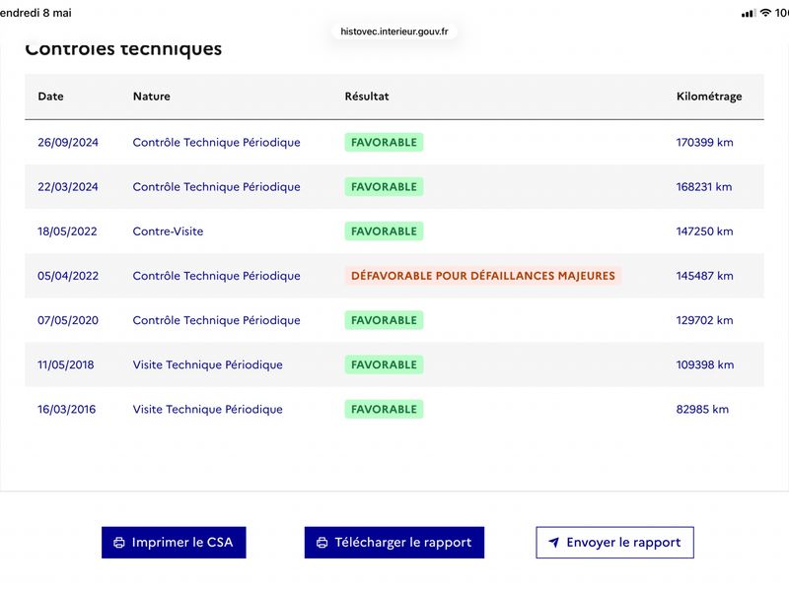Click the FAVORABLE badge for 16/03/2016
The width and height of the screenshot is (789, 591).
tap(384, 409)
